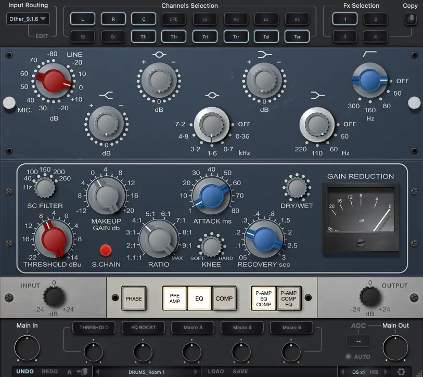Image resolution: width=423 pixels, height=377 pixels.
Task: Click the knob under THRESHOLD macro
Action: tap(93, 352)
